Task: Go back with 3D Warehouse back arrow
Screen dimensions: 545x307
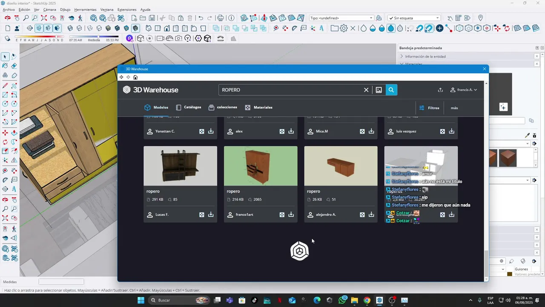Action: coord(121,77)
